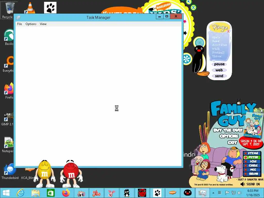This screenshot has height=198, width=264.
Task: Close the Pingu widget with red X
Action: tap(228, 31)
